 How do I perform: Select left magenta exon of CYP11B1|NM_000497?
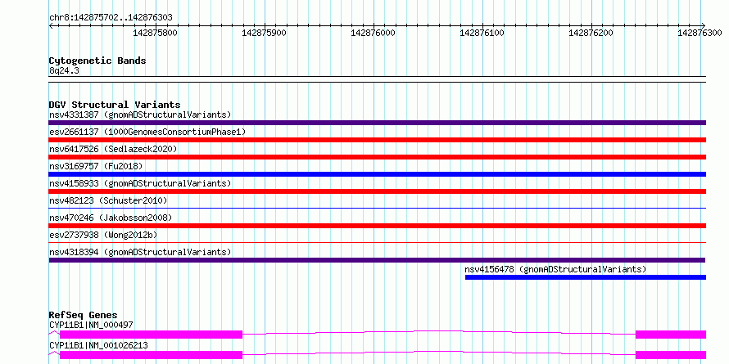tap(151, 335)
